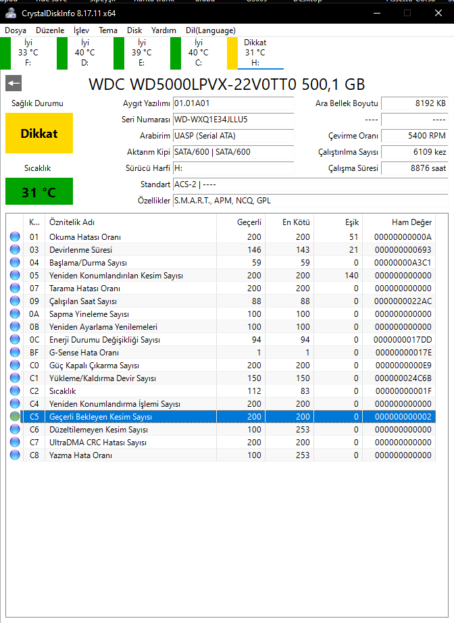Switch to disk F: tab (33 °C)

click(28, 53)
